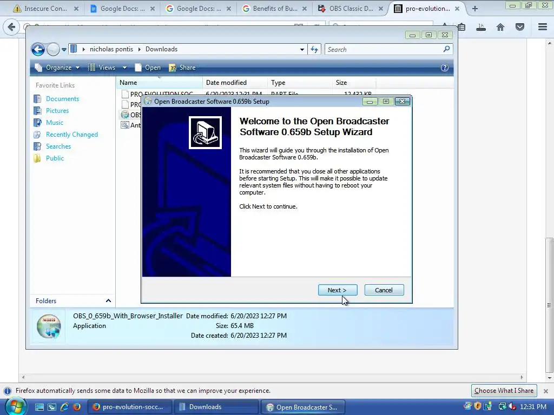Expand the Views dropdown arrow

coord(124,68)
